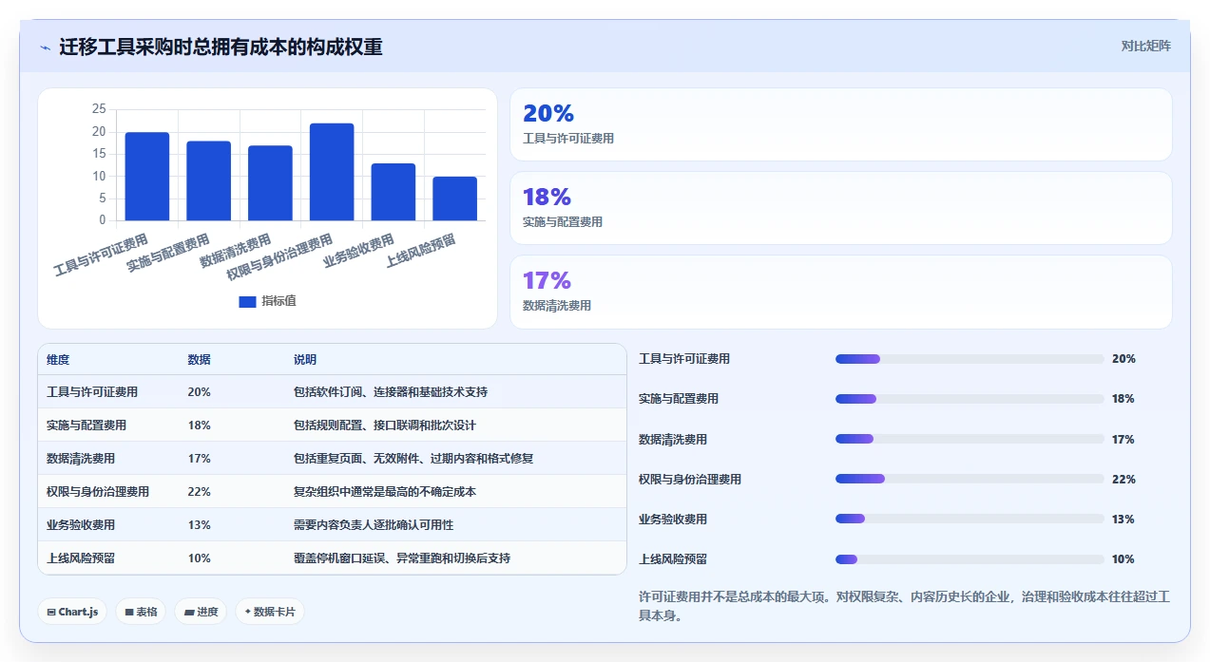The image size is (1210, 662).
Task: Select the 数据卡片 chip
Action: coord(270,612)
